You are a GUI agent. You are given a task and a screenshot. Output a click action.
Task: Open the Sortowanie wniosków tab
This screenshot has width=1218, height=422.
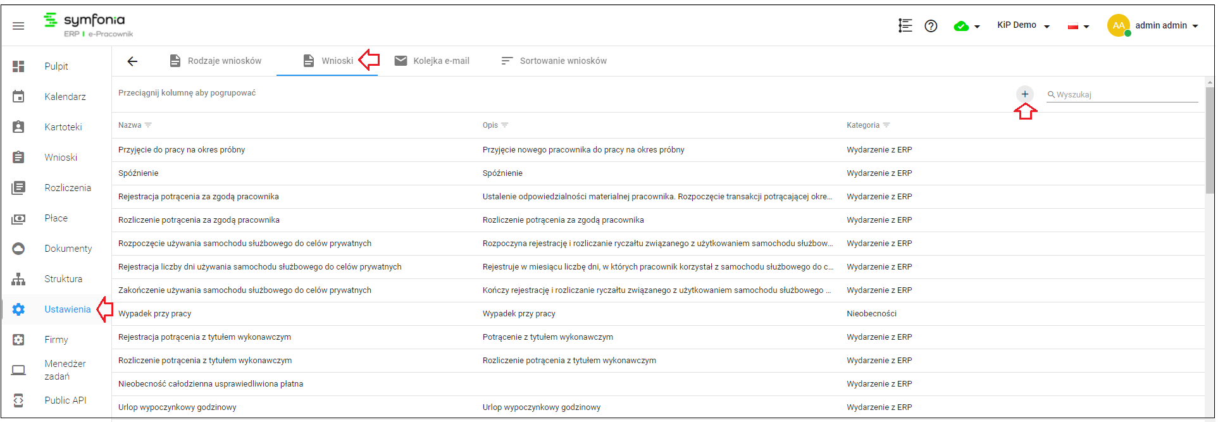tap(554, 61)
